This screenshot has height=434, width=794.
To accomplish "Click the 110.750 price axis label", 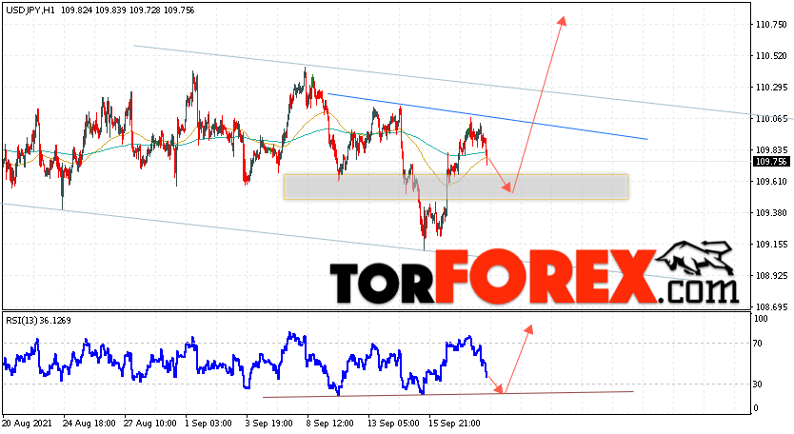I will (x=771, y=25).
